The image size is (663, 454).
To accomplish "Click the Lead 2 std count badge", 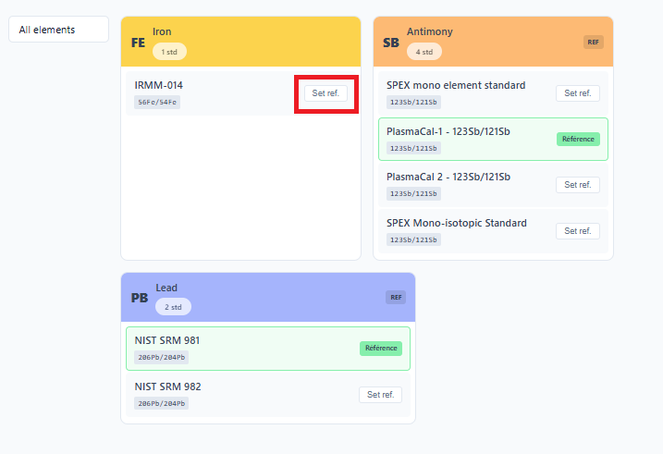I will tap(173, 306).
